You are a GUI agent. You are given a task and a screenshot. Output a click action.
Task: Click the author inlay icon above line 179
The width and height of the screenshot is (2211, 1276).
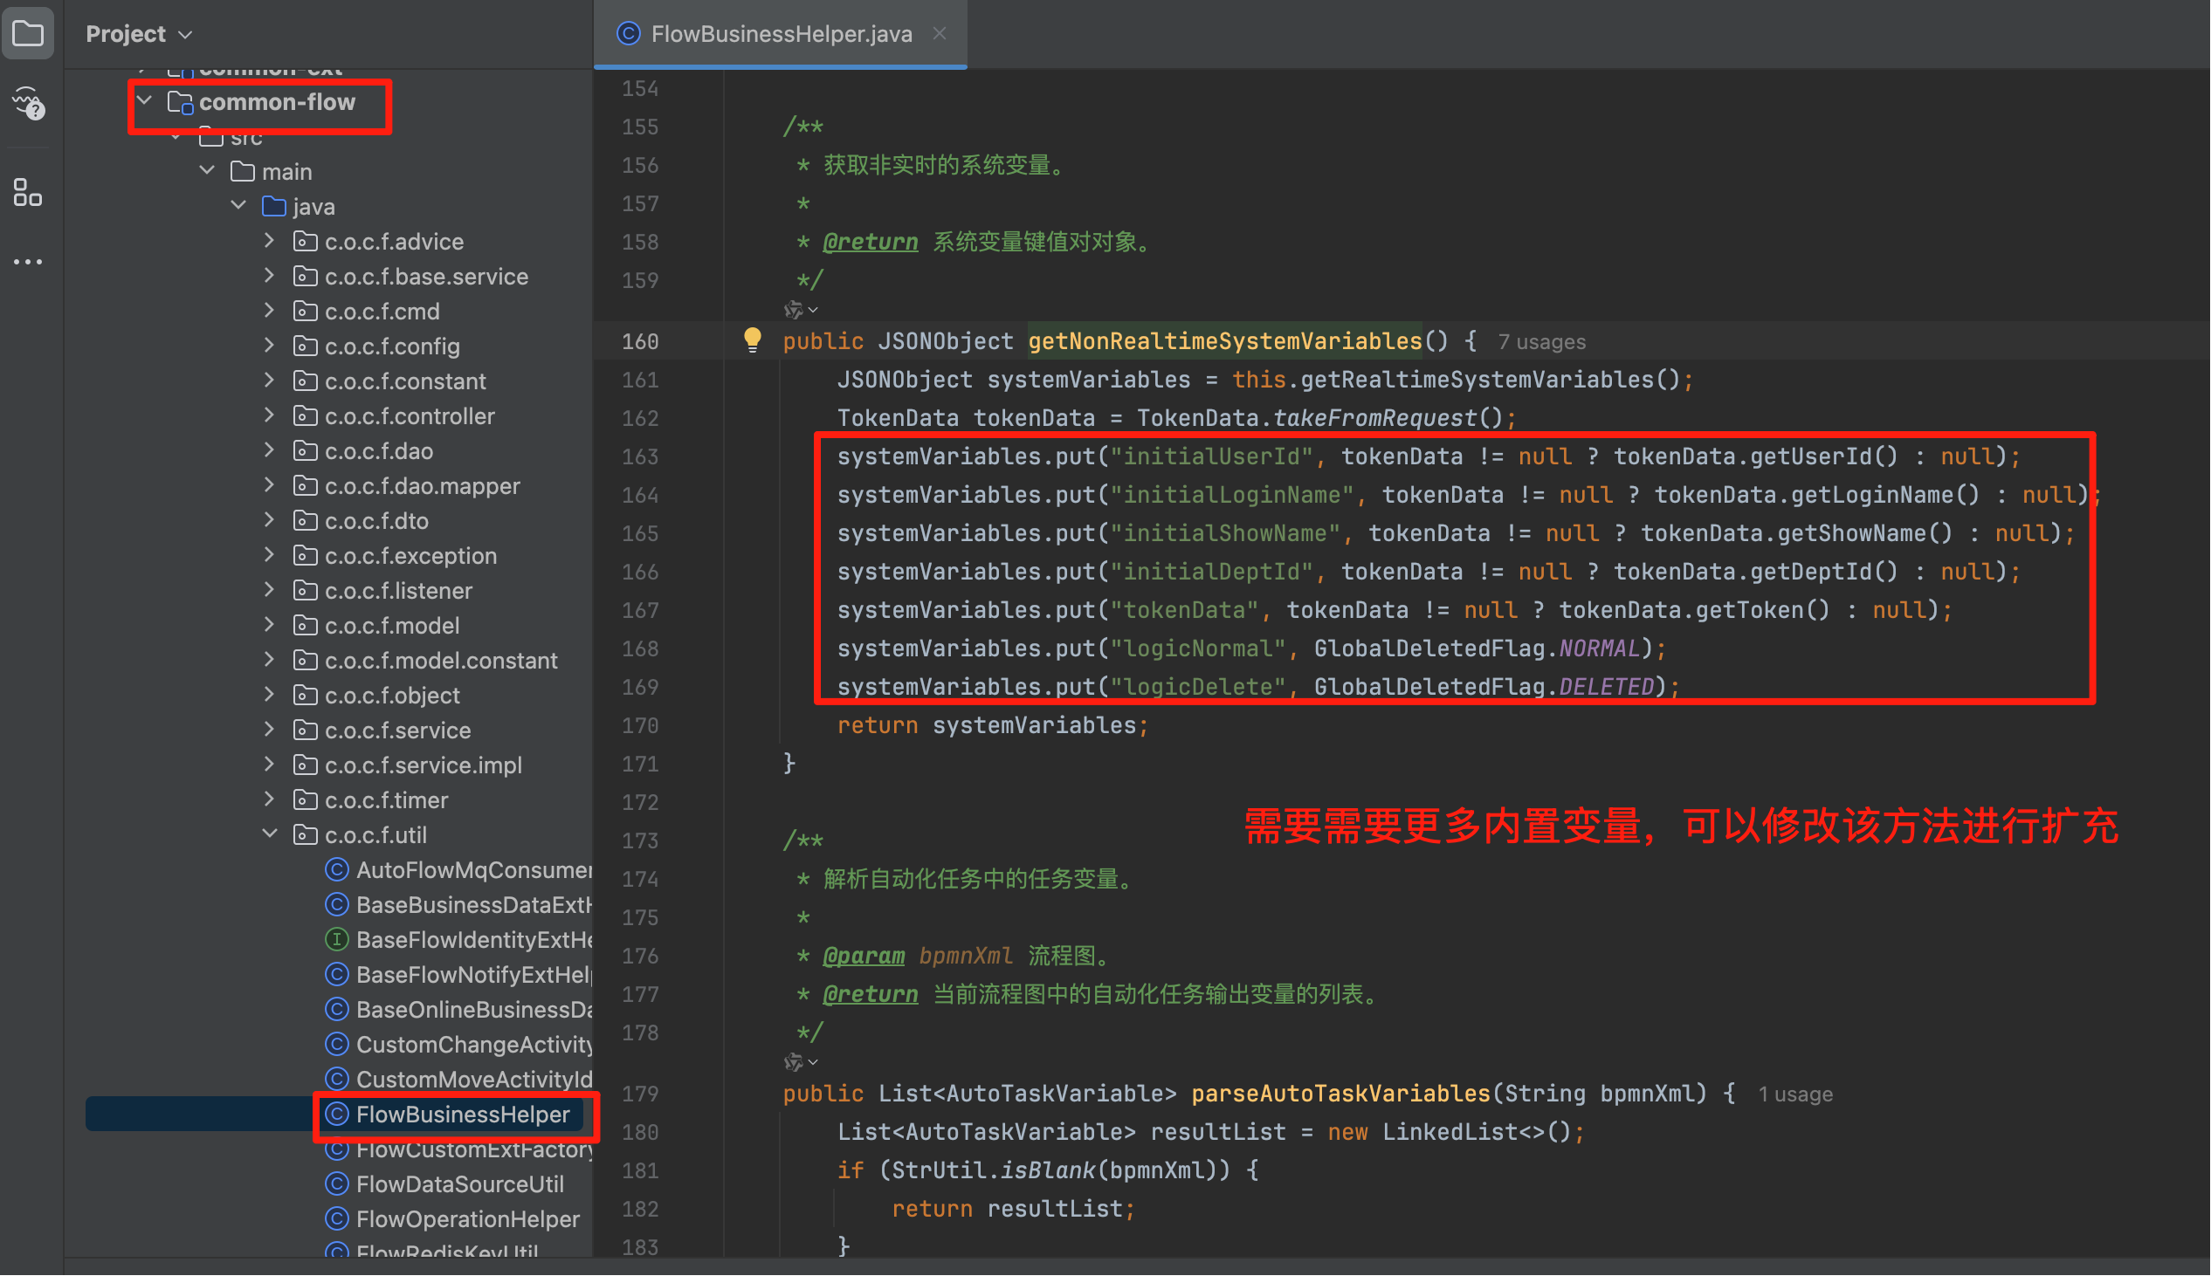point(801,1062)
